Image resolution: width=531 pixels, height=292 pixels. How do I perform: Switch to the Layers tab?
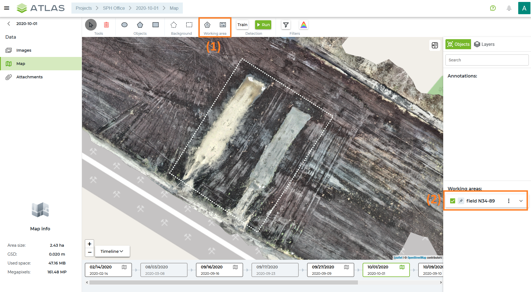click(x=484, y=44)
